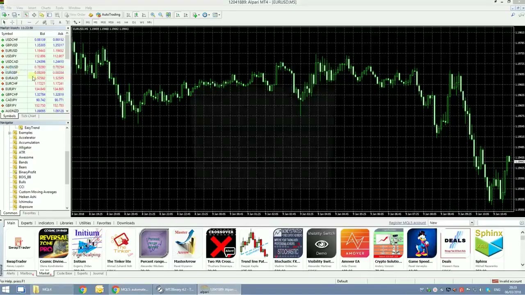The image size is (525, 295).
Task: Open the Experts tab in Market
Action: click(27, 223)
